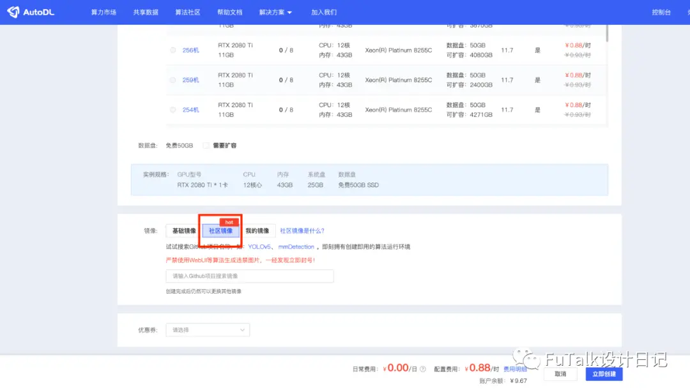Select the 256机 radio button

173,50
